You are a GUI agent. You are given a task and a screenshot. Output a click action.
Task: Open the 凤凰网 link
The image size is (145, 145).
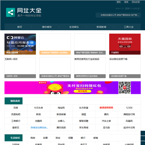click(x=129, y=121)
